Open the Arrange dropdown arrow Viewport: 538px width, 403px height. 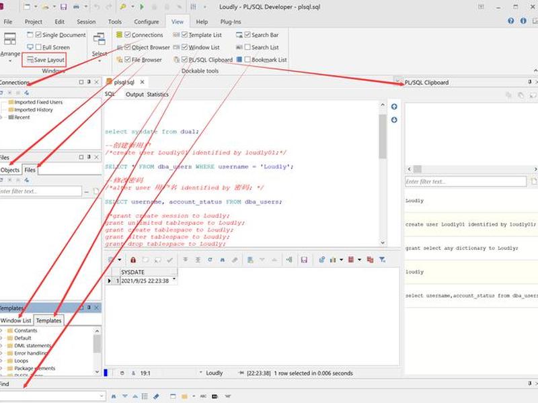pos(10,61)
